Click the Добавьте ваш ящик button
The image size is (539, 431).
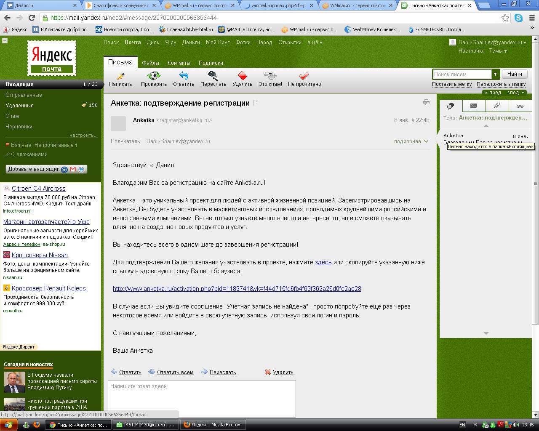click(x=46, y=169)
